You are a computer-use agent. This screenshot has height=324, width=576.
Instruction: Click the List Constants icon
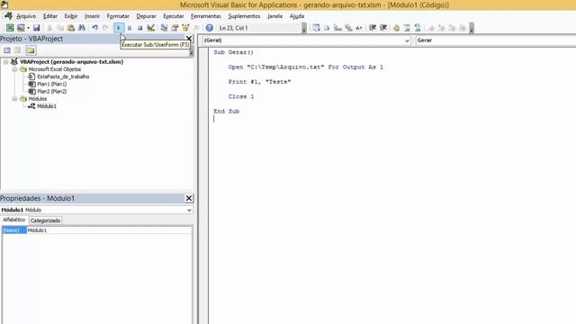327,28
